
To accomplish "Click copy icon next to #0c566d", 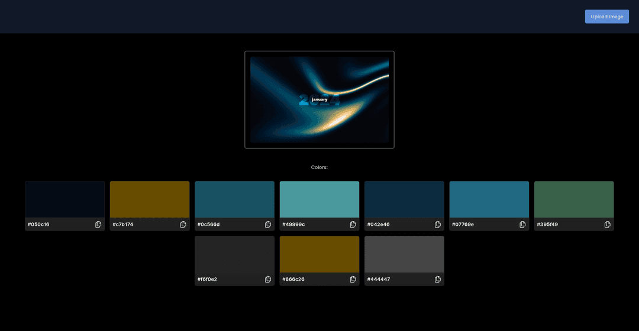I will pos(268,225).
